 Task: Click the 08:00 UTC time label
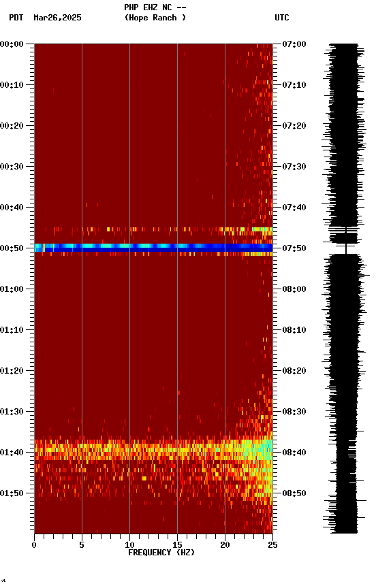(294, 289)
